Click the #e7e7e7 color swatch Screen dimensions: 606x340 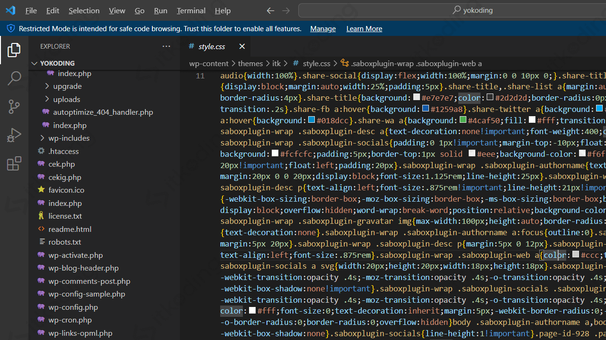[417, 97]
